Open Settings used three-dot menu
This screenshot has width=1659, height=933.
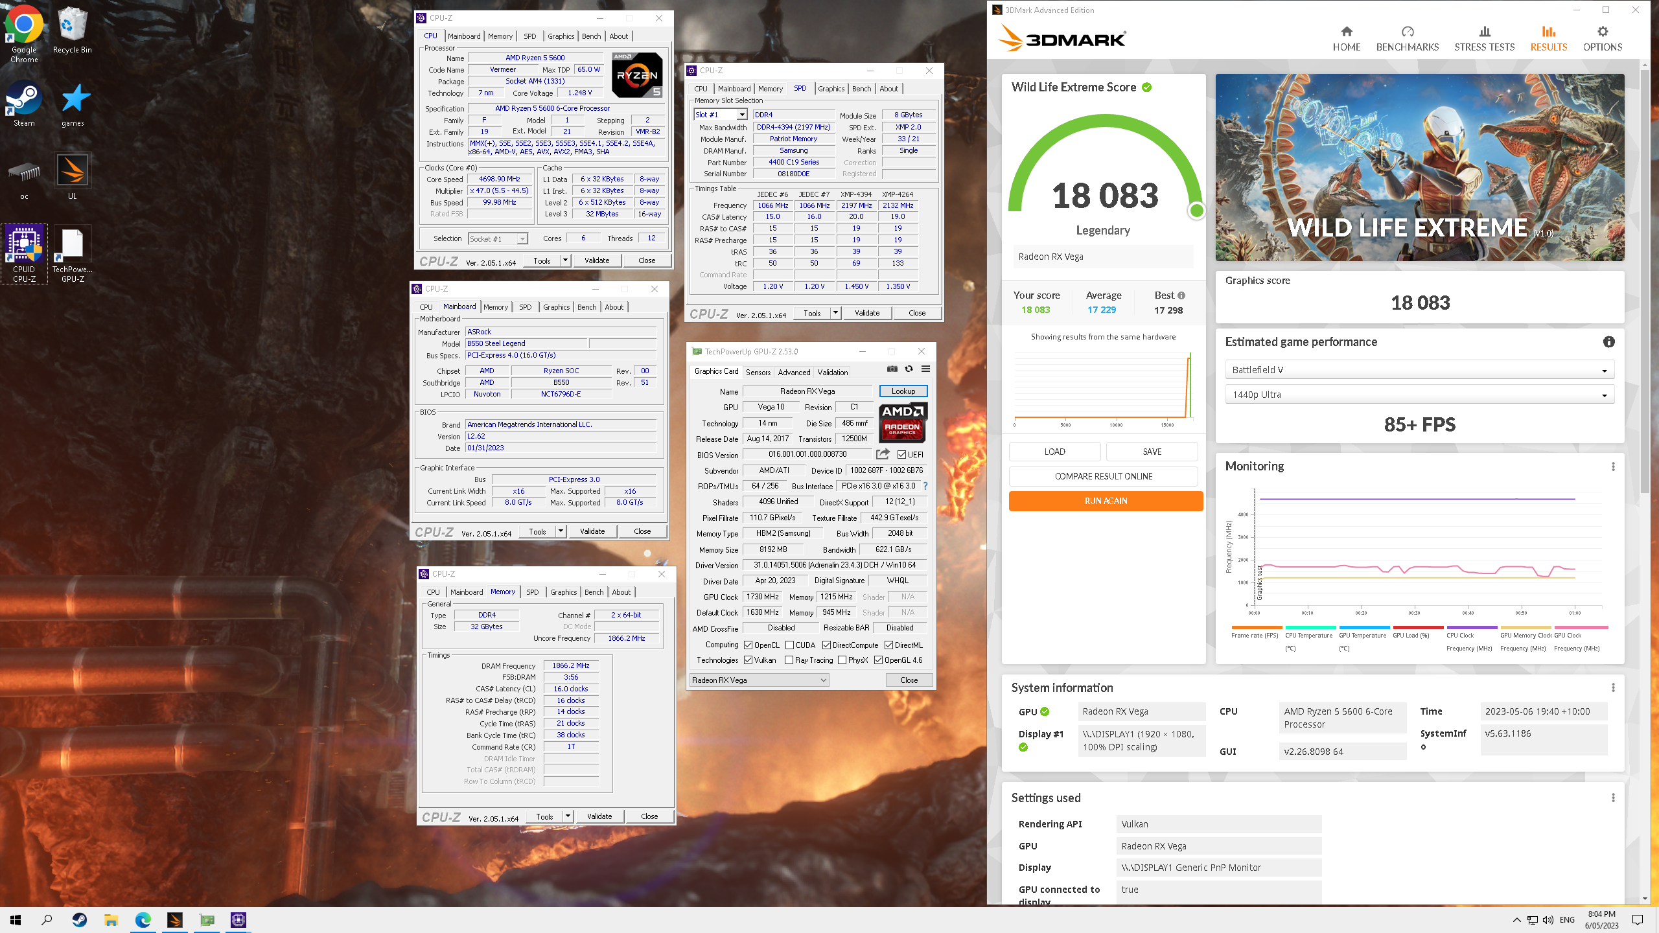click(x=1613, y=798)
